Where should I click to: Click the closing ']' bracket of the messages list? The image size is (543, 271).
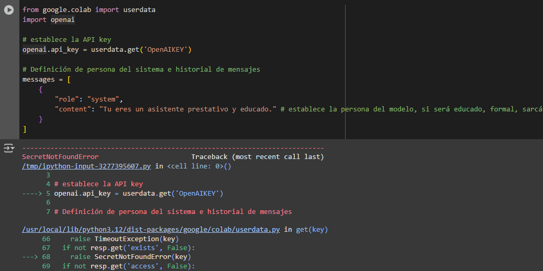tap(25, 129)
